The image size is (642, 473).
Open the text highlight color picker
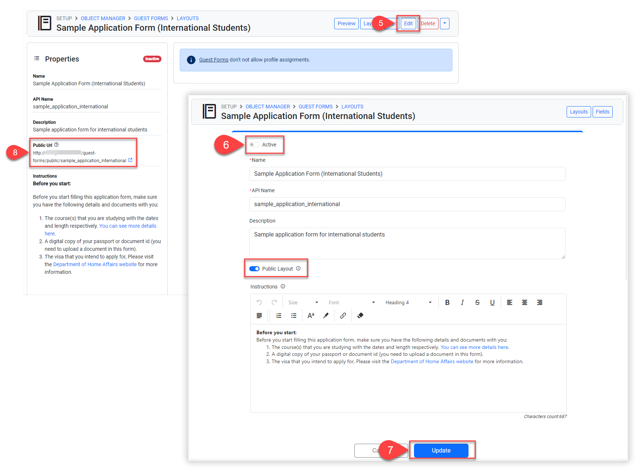(326, 316)
